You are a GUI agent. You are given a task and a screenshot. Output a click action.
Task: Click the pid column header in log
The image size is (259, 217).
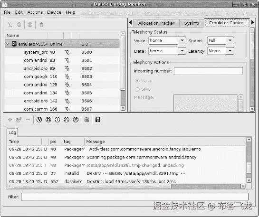click(x=55, y=142)
